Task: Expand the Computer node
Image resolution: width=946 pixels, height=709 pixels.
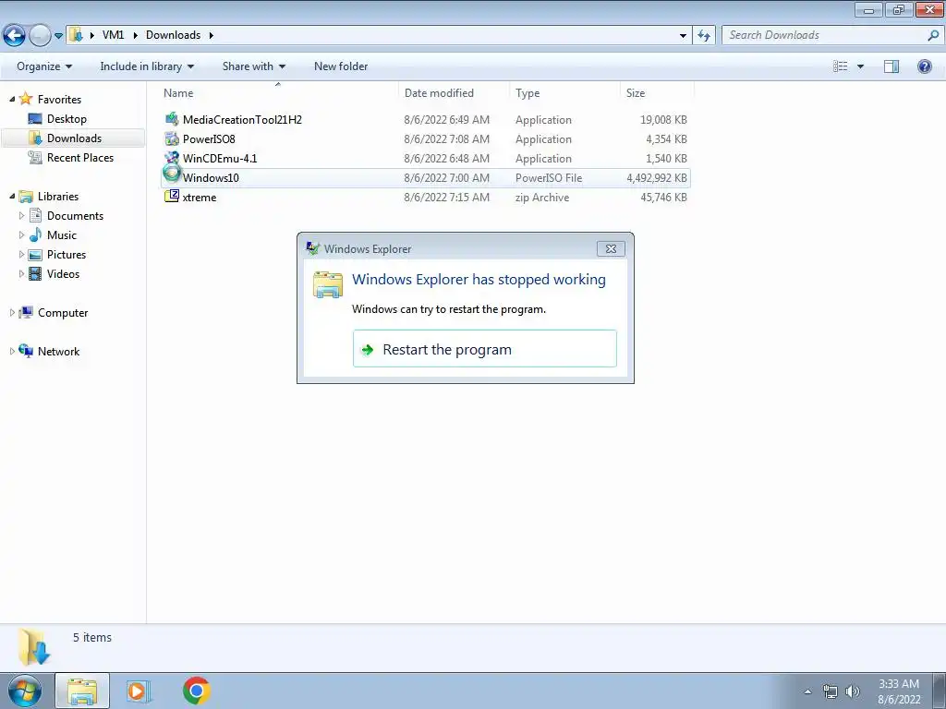Action: [12, 312]
